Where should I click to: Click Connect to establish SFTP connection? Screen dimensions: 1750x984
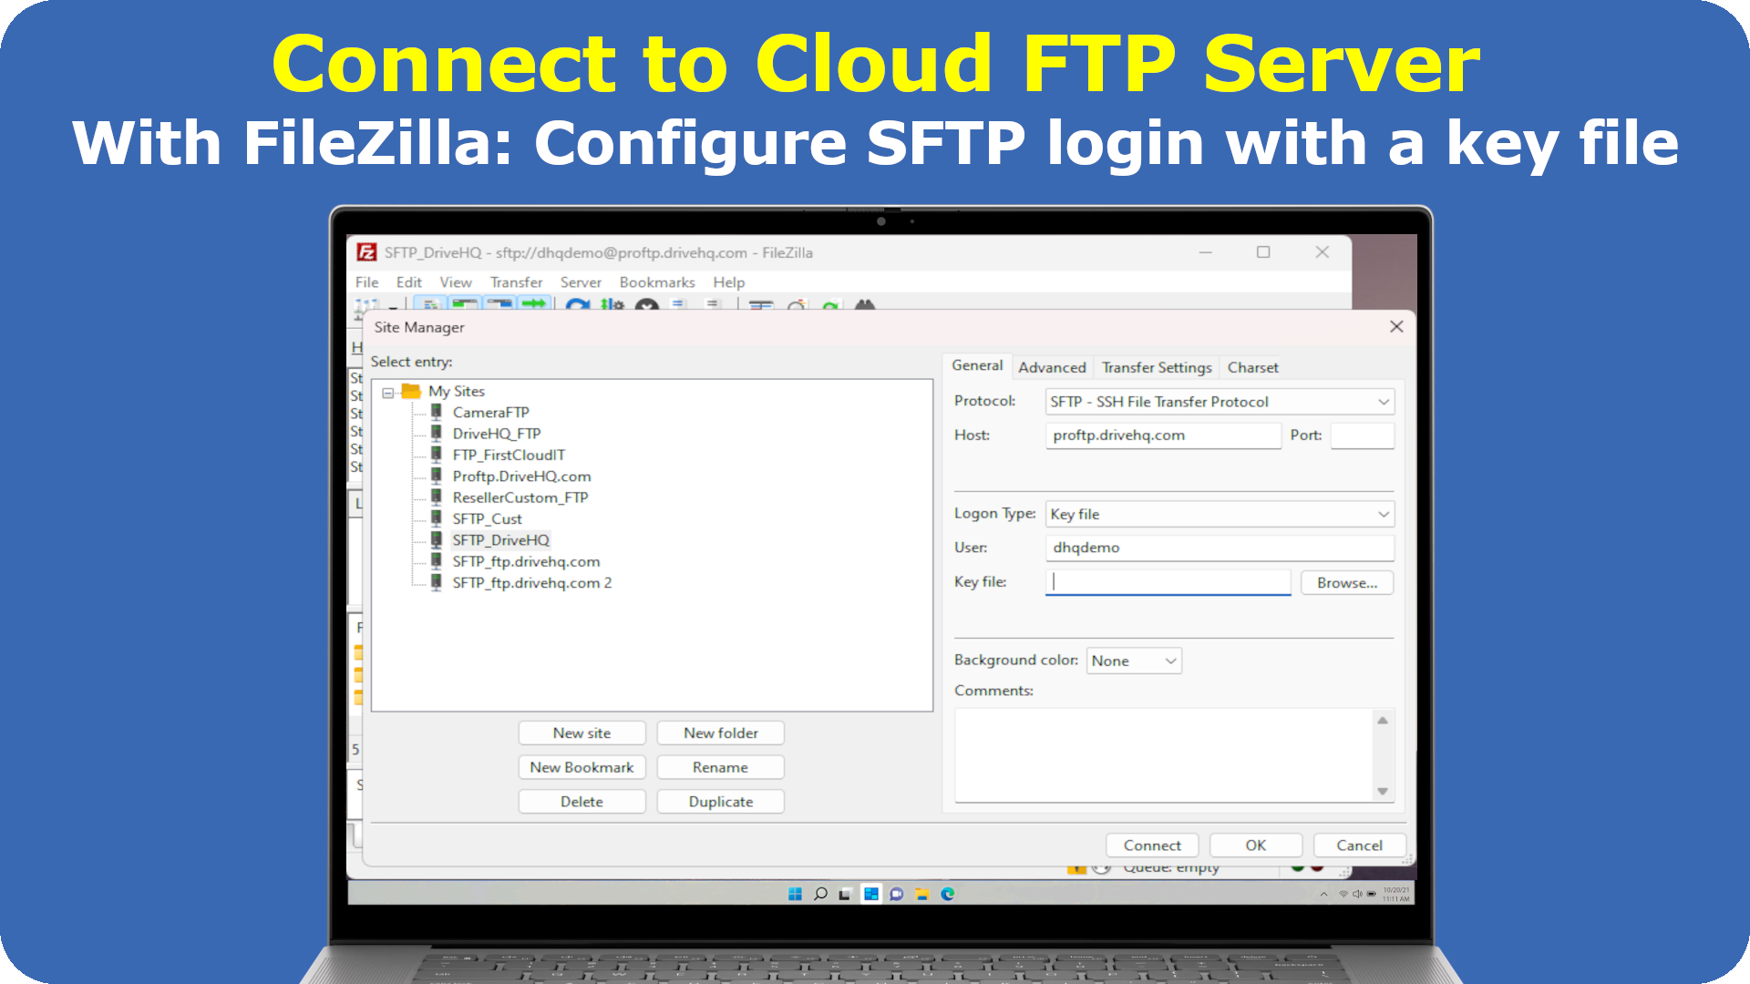1153,845
